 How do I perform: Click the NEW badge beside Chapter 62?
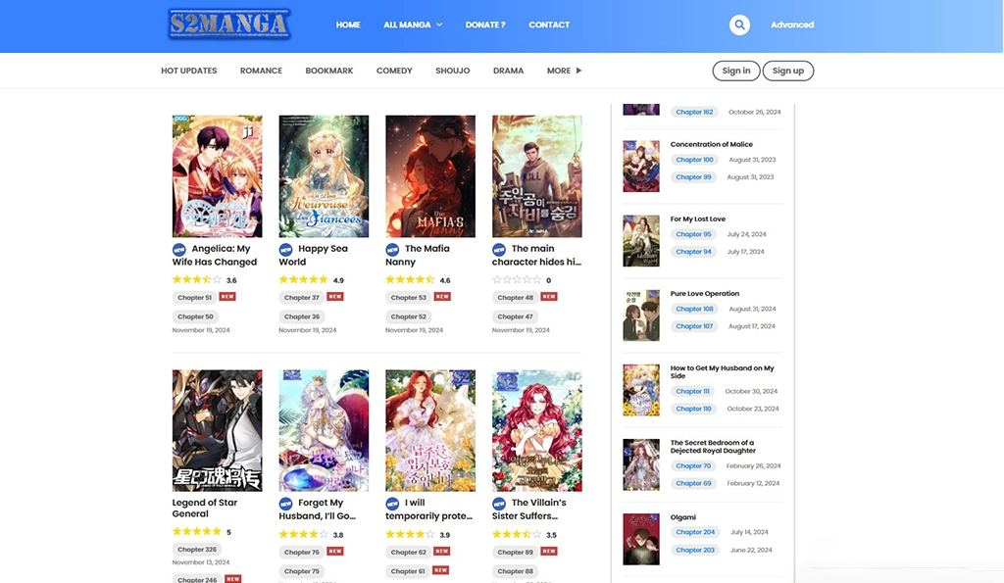click(x=441, y=551)
